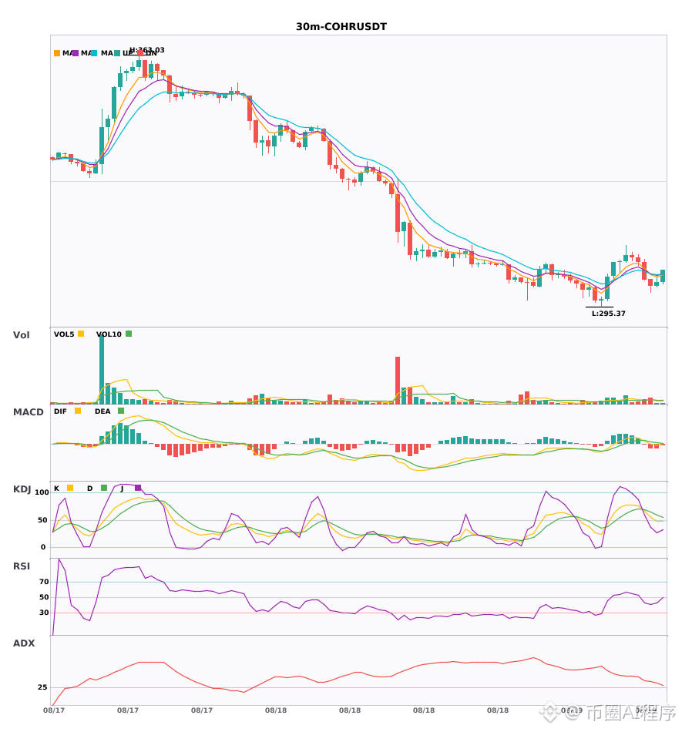Click the DIF legend text
682x732 pixels.
click(x=60, y=411)
